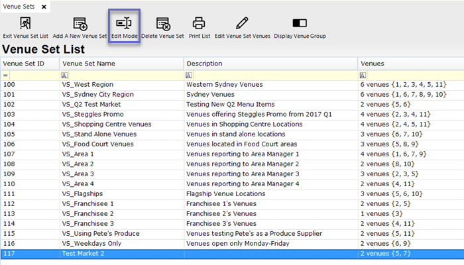Close the Venue Sets tab
The image size is (464, 265).
pyautogui.click(x=44, y=6)
